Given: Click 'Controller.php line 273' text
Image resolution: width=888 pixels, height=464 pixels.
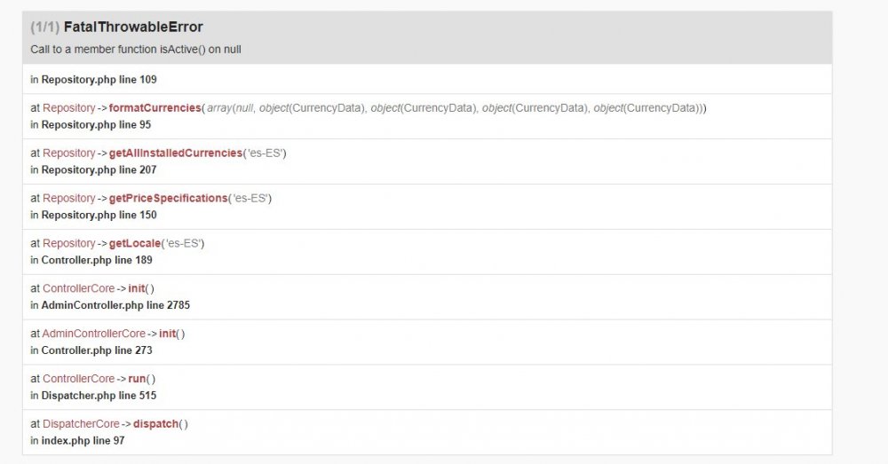Looking at the screenshot, I should click(97, 350).
